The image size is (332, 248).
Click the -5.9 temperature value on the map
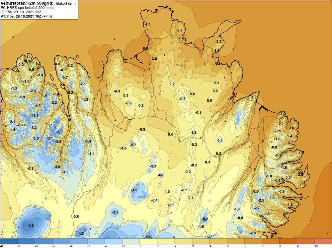[x=31, y=225]
